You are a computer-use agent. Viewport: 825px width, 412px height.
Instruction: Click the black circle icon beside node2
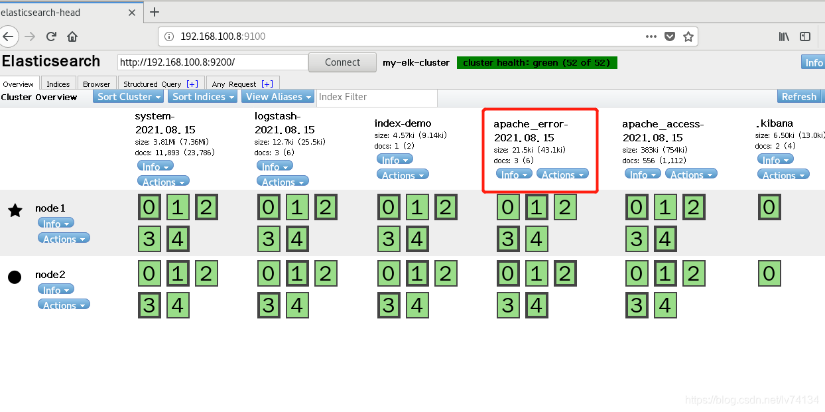pos(15,277)
